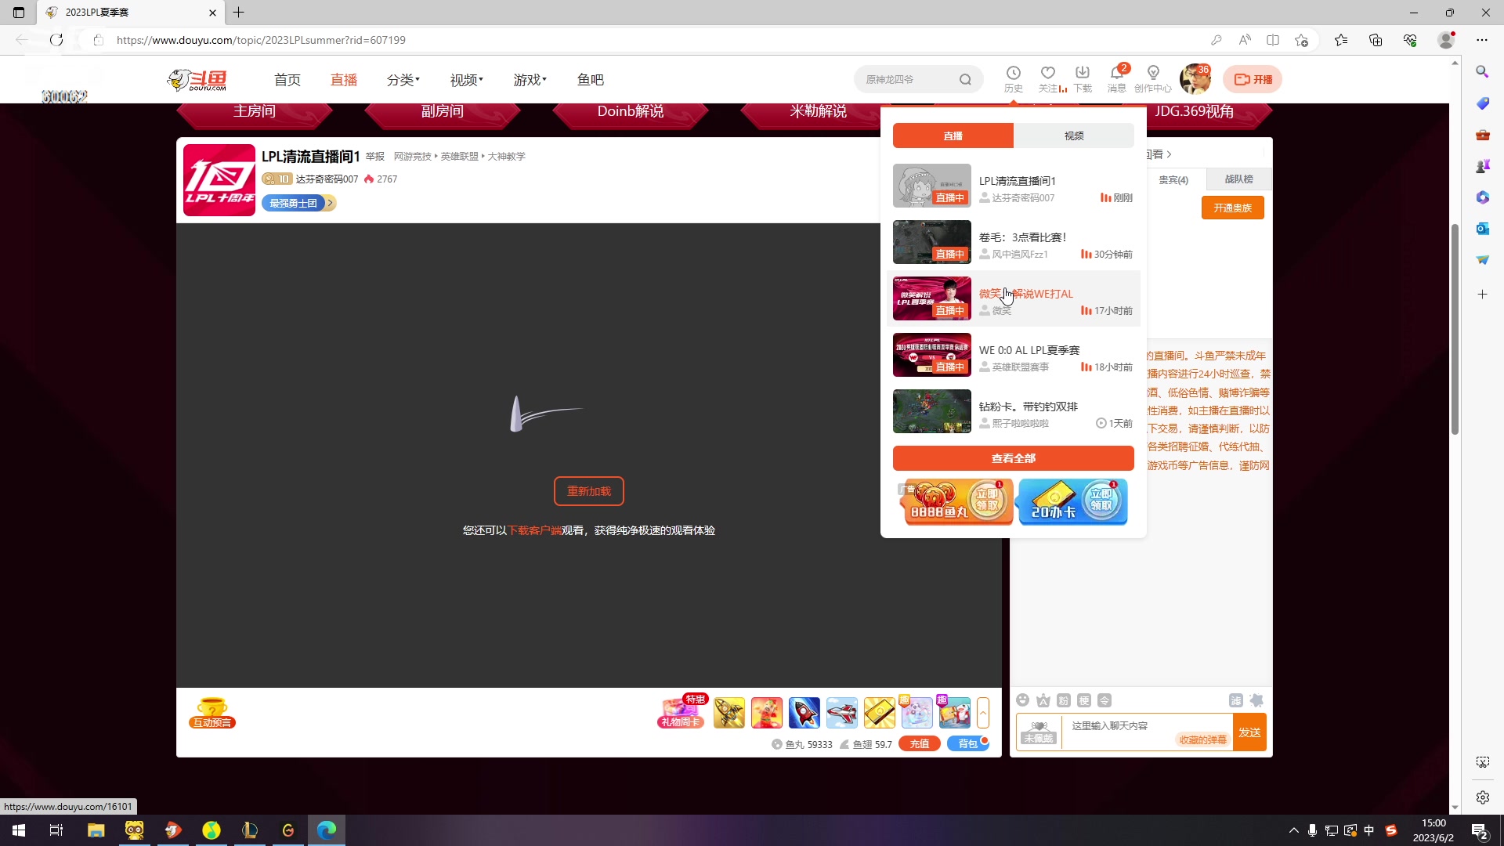Open 钻粉卡。带钓钓双排 stream thumbnail
This screenshot has width=1504, height=846.
coord(932,411)
